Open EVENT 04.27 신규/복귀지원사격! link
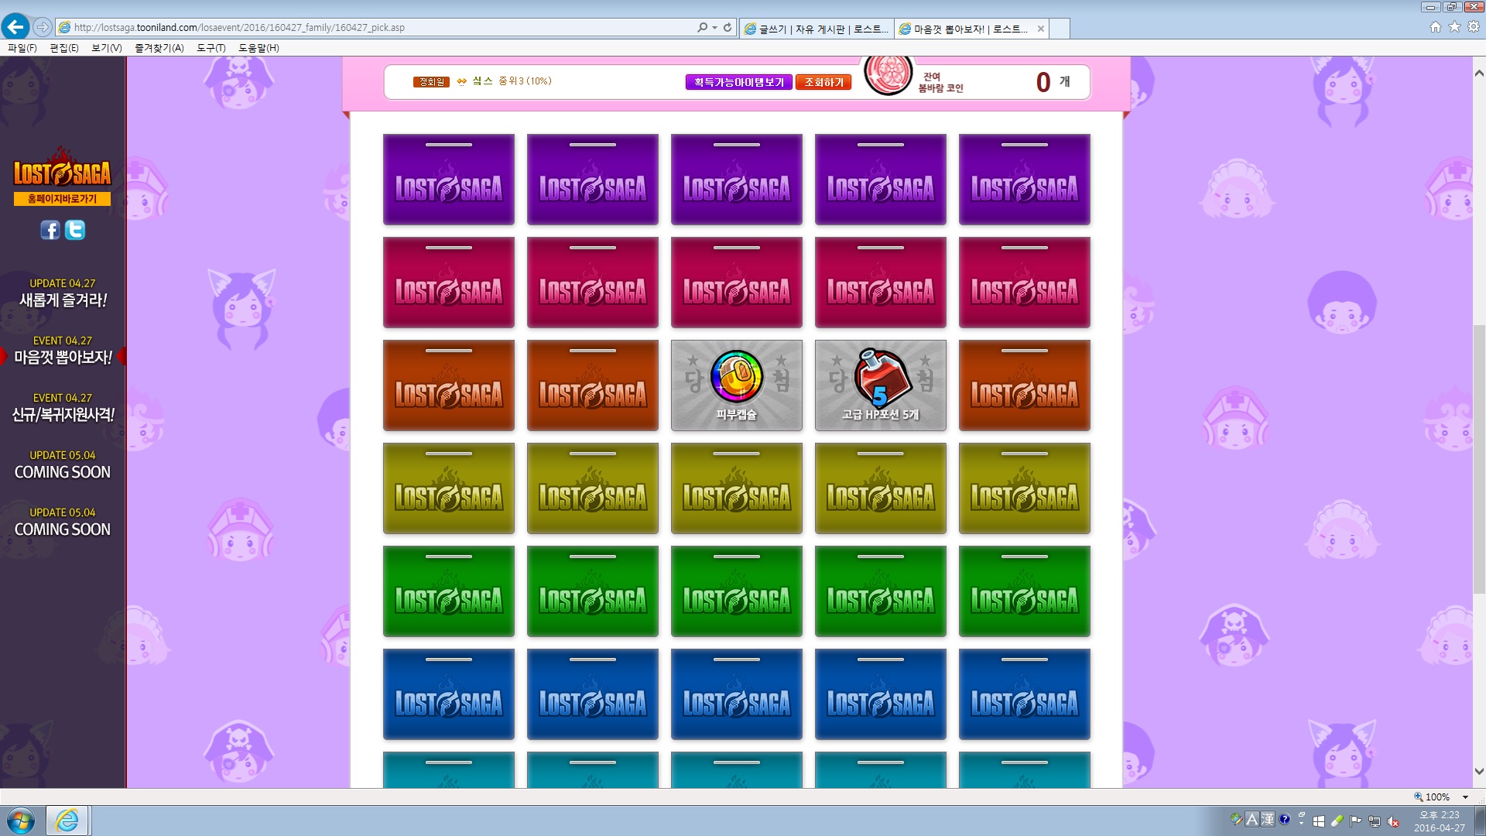 pos(63,407)
